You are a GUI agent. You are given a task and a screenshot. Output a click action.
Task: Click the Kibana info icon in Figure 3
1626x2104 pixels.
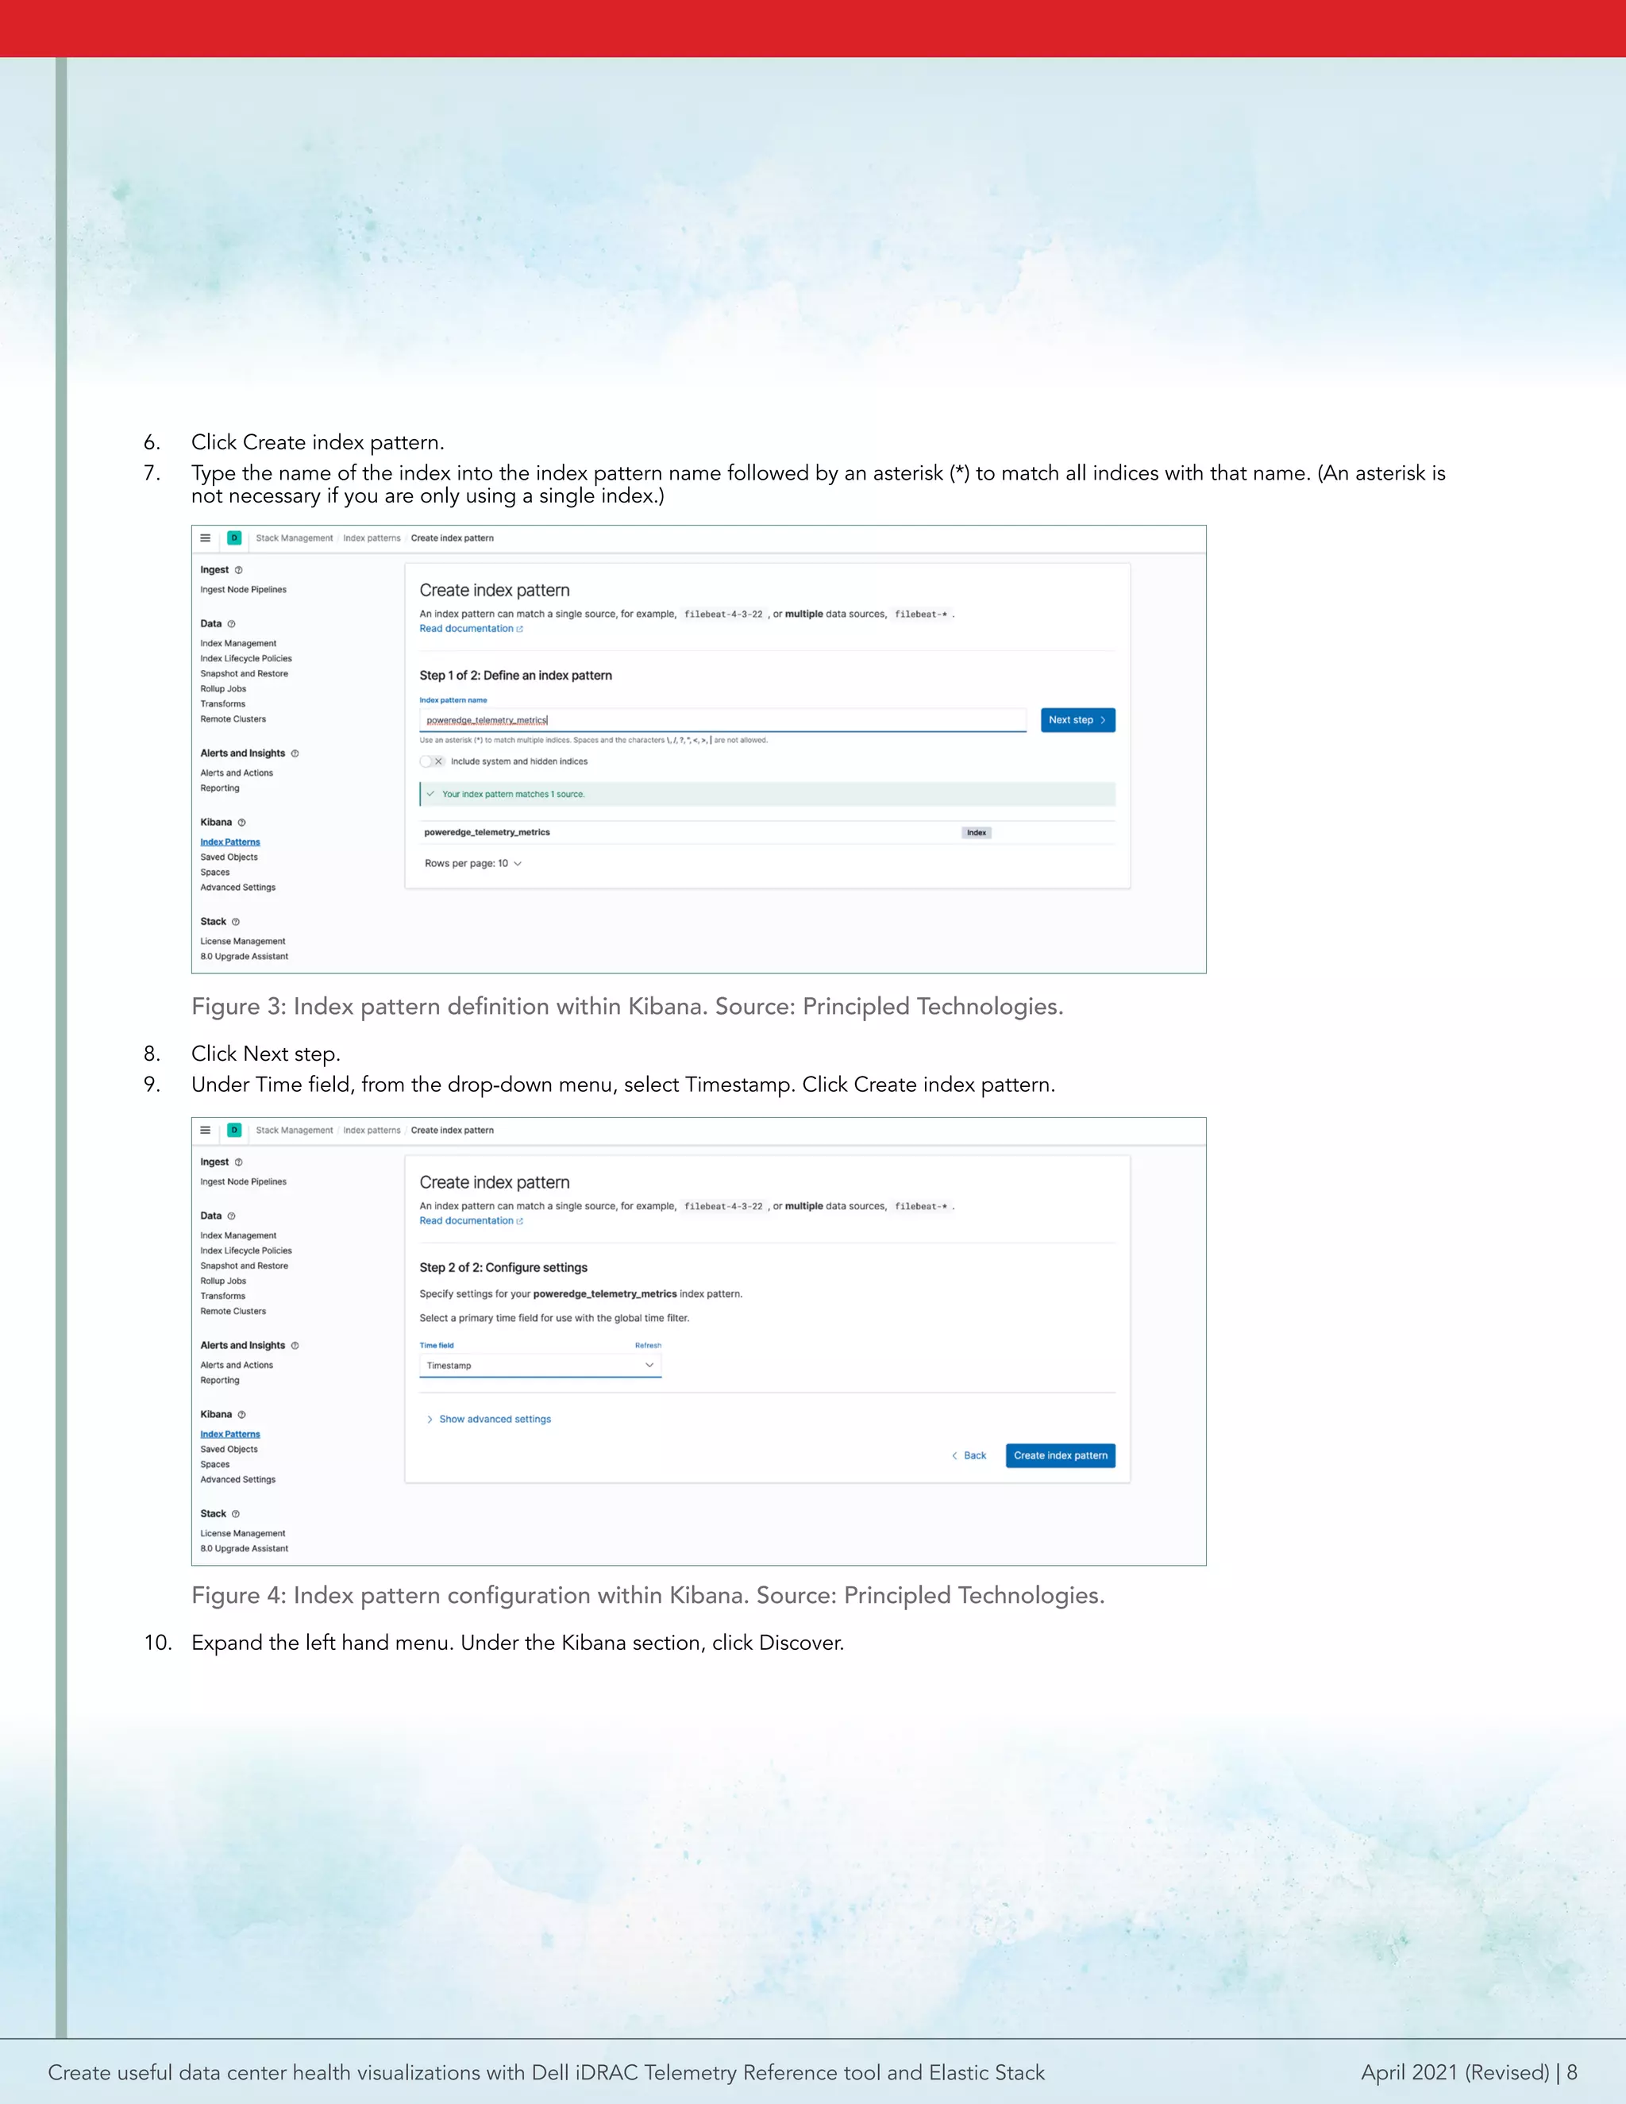pyautogui.click(x=242, y=823)
